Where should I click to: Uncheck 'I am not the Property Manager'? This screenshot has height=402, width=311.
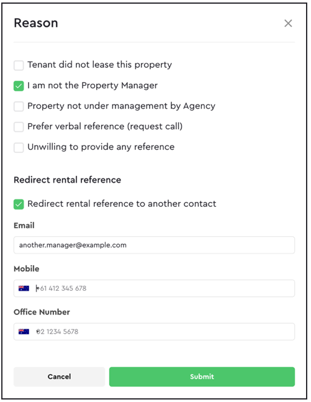click(x=19, y=86)
